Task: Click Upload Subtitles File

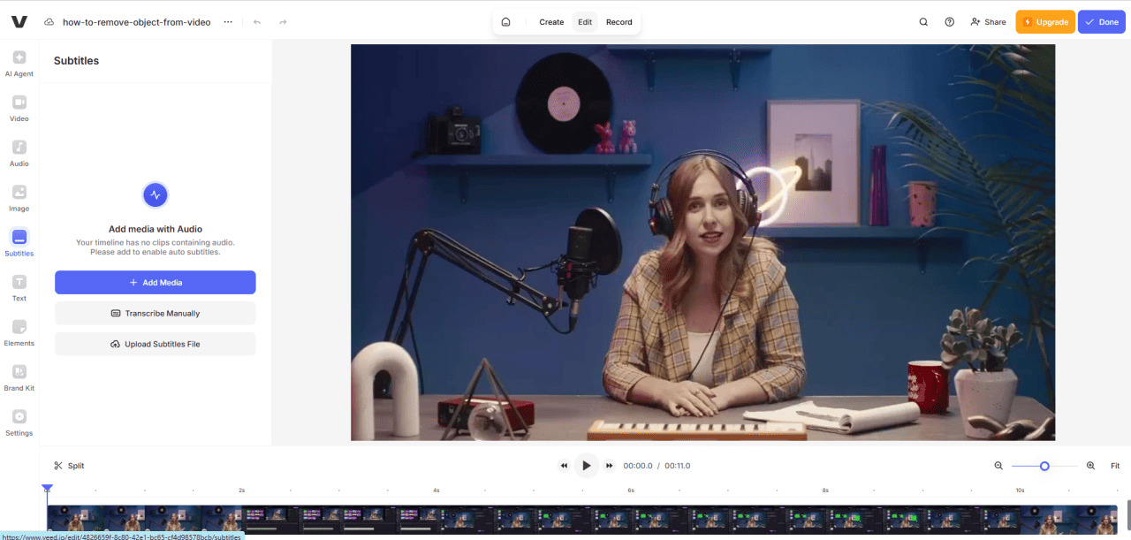Action: pos(155,343)
